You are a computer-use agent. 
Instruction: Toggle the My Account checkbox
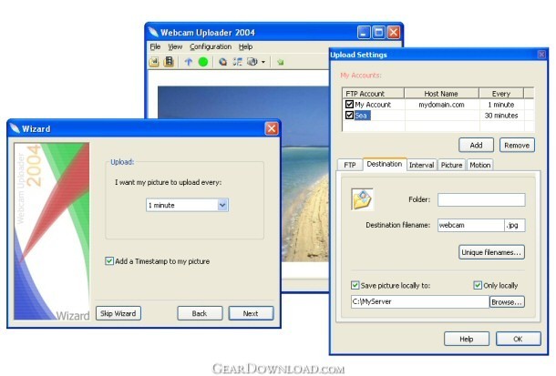349,104
